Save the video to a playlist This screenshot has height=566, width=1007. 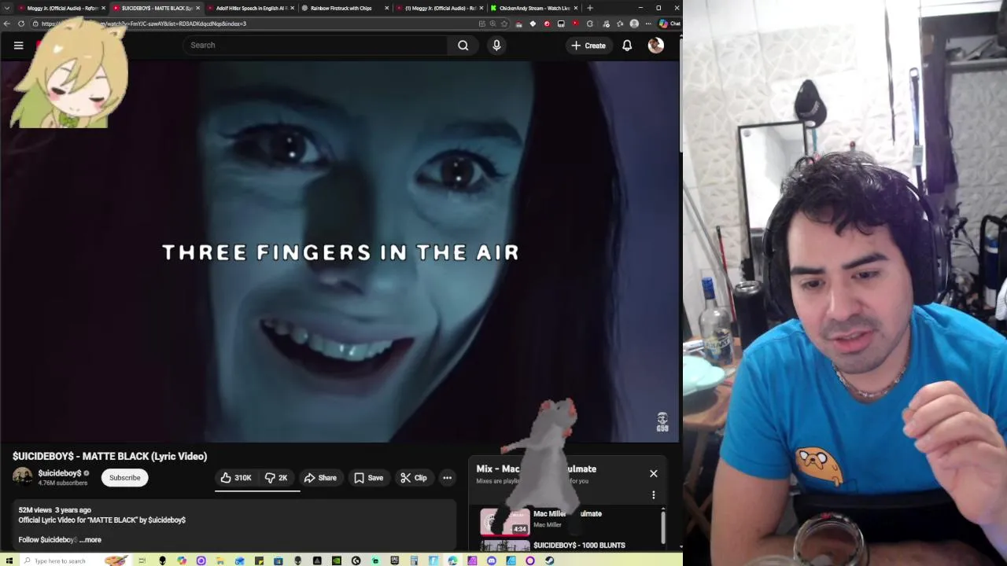368,477
